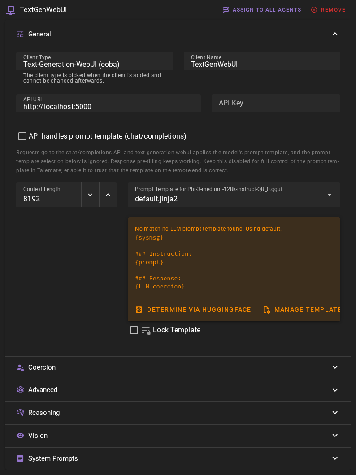Expand the Coercion section chevron

click(335, 367)
